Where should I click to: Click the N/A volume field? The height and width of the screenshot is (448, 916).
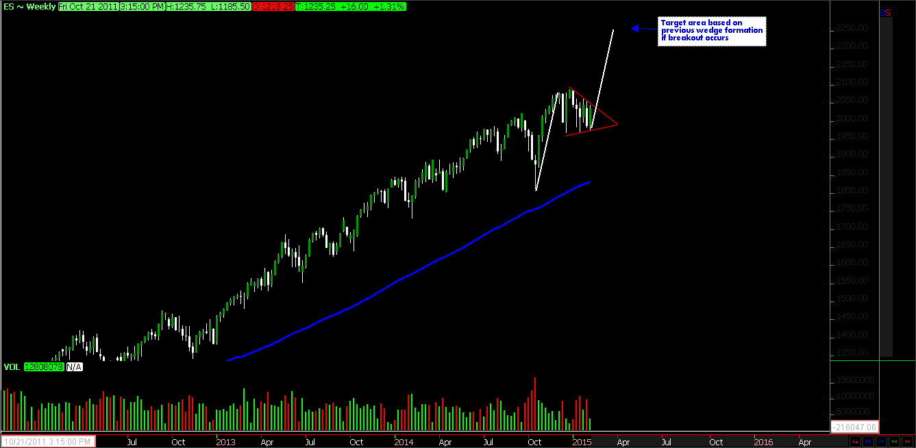coord(74,367)
